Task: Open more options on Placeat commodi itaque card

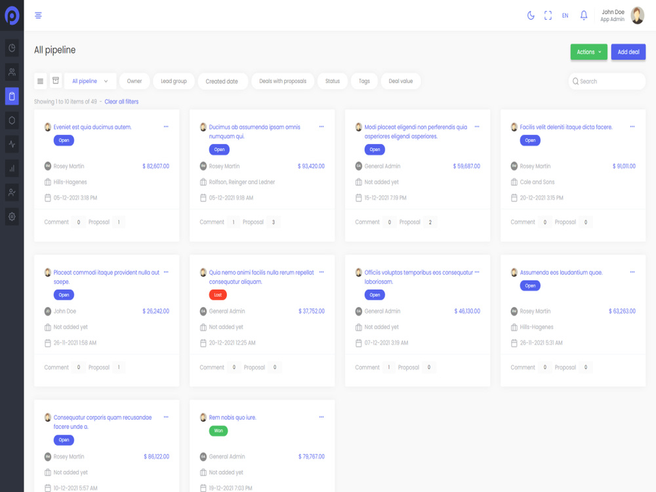Action: [x=166, y=272]
